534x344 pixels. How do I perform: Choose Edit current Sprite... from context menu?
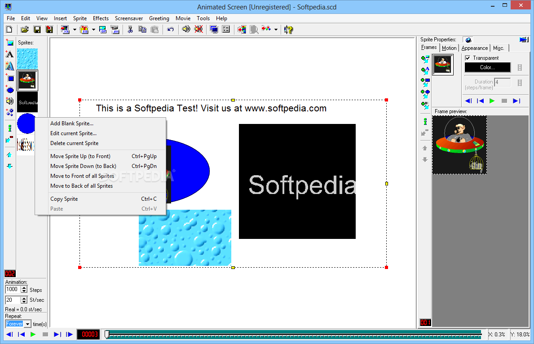point(101,133)
